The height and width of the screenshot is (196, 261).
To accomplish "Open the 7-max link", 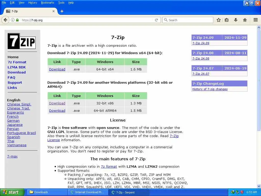I will click(x=12, y=156).
